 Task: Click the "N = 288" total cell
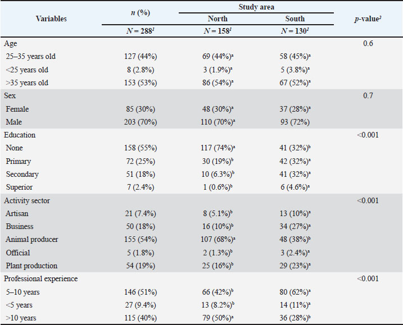[x=141, y=30]
